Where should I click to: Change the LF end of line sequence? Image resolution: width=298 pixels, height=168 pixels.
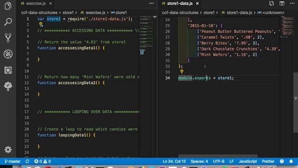pyautogui.click(x=231, y=161)
